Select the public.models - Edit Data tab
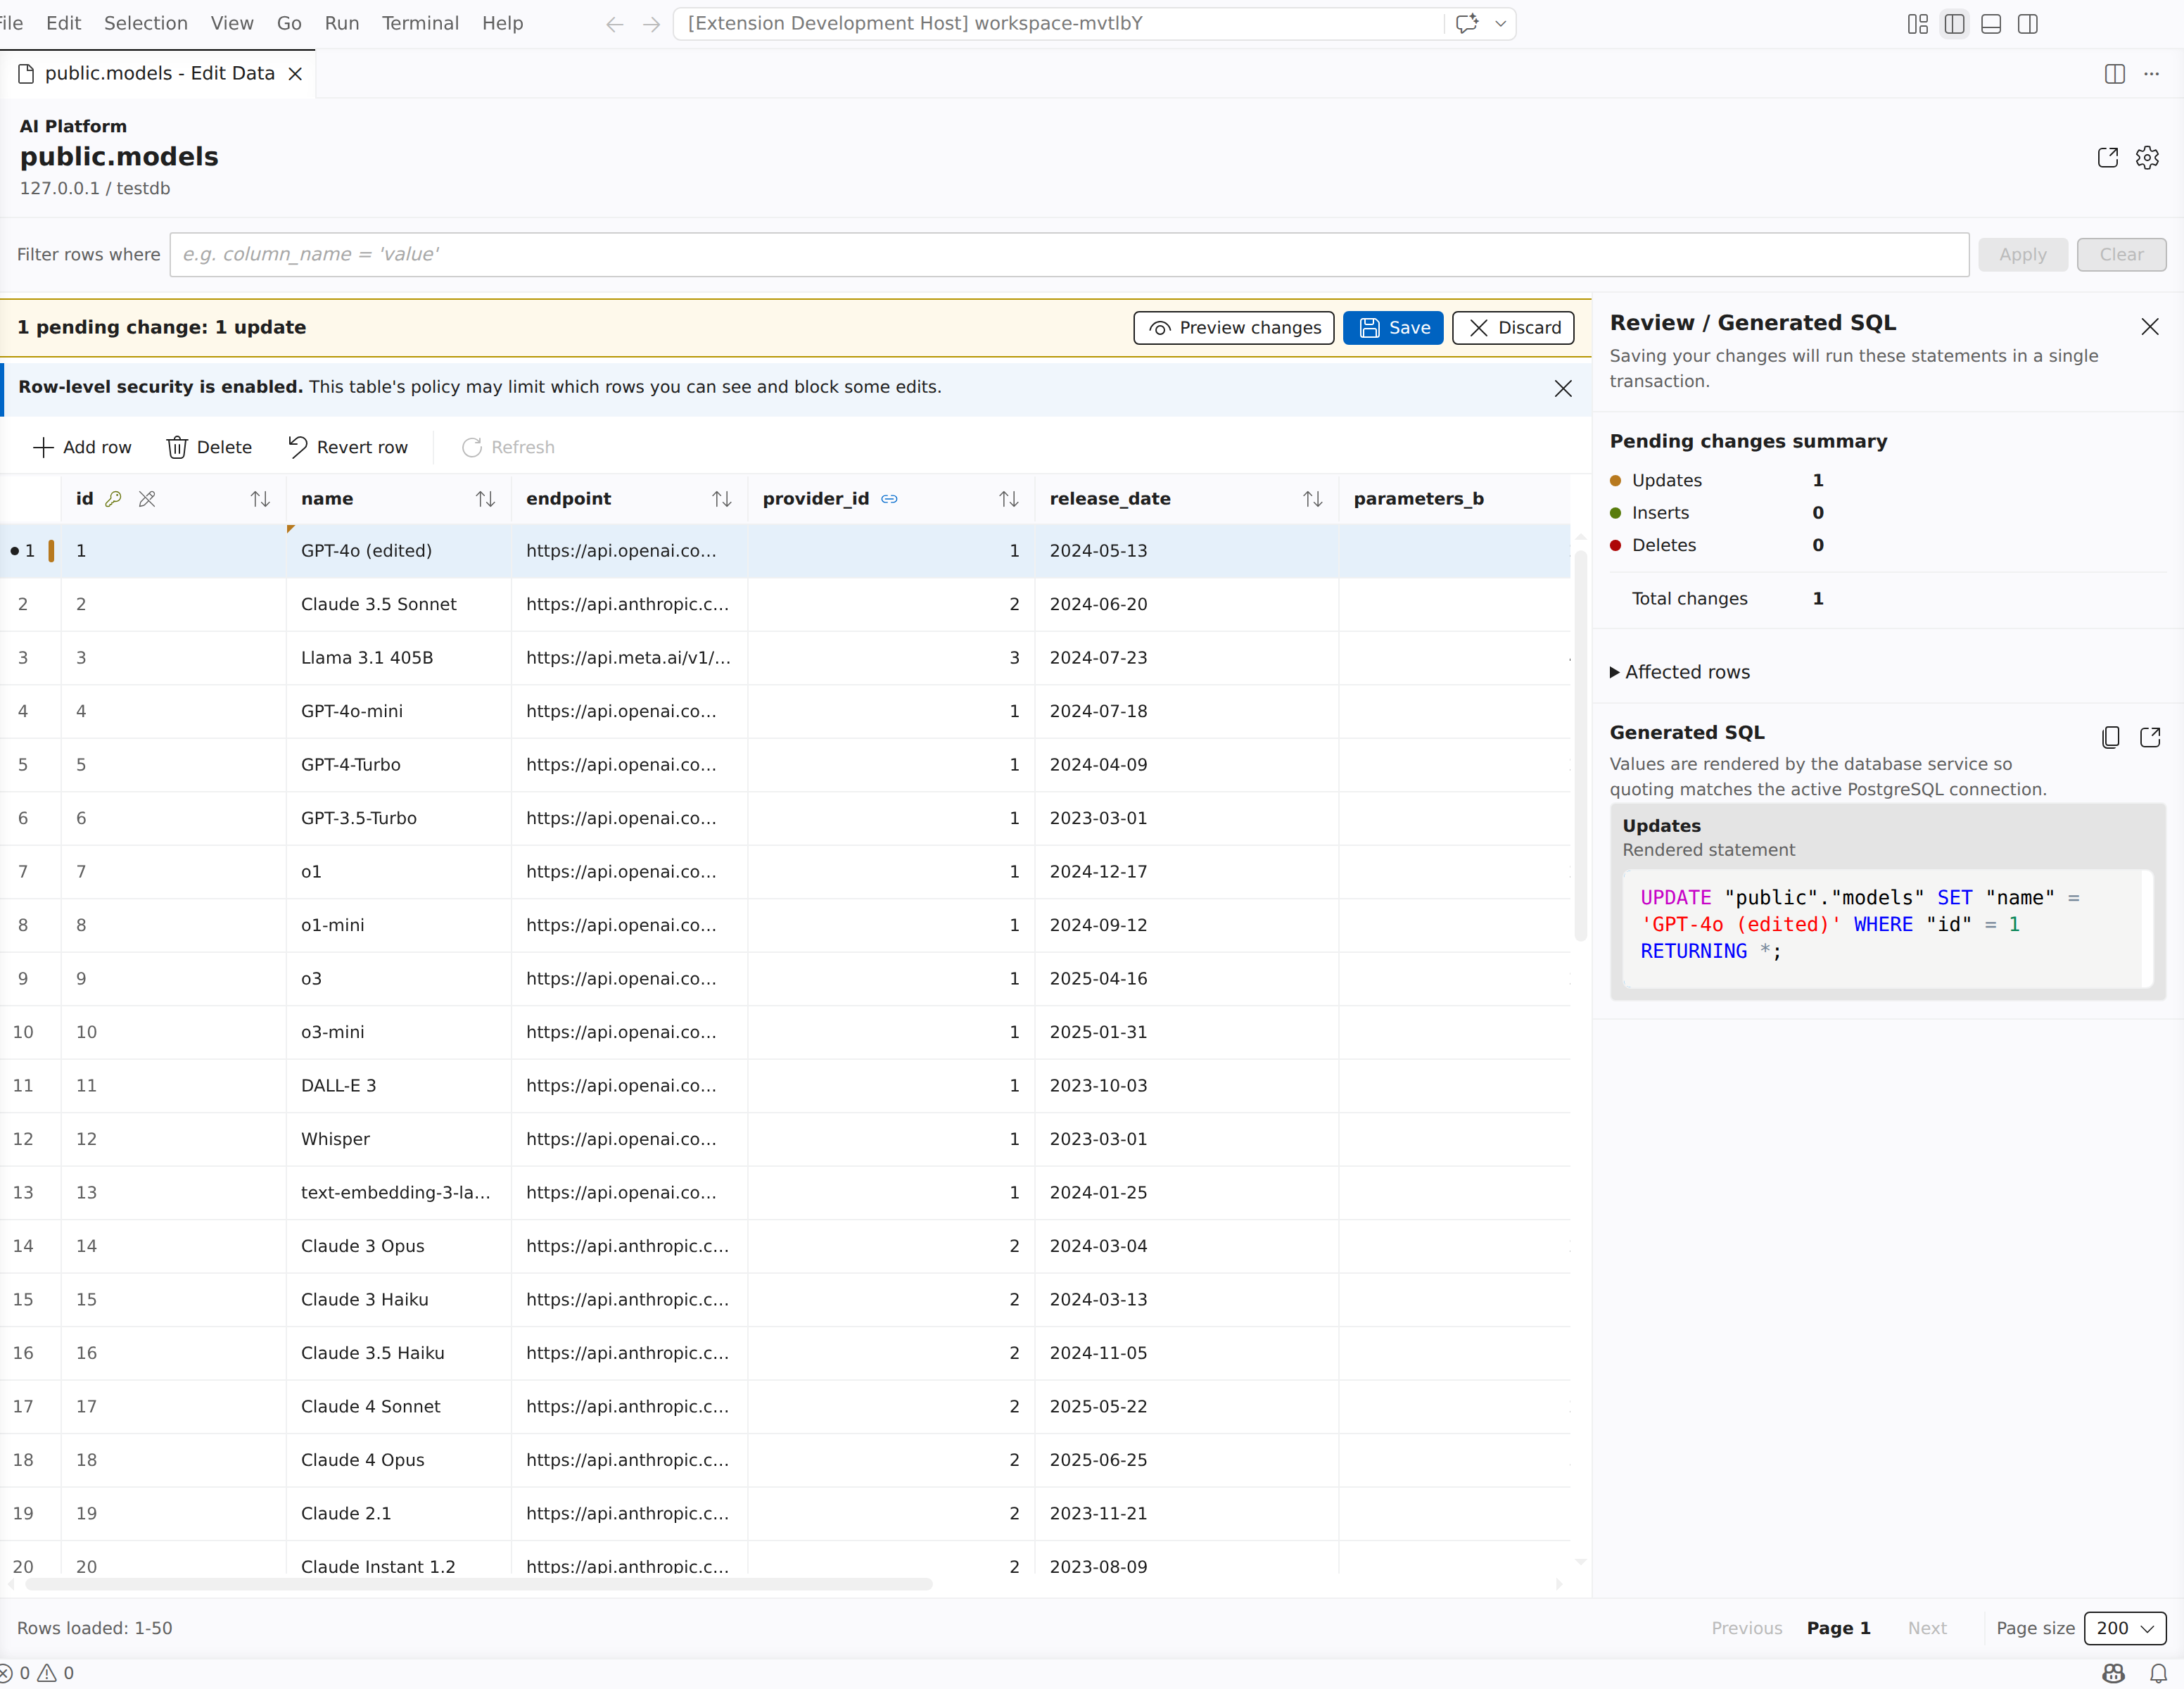Screen dimensions: 2184x1689 click(x=157, y=74)
